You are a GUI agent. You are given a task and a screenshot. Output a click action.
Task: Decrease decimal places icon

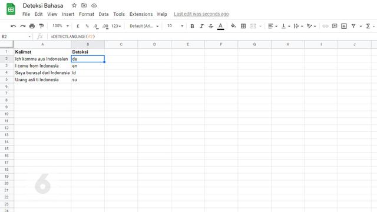95,26
